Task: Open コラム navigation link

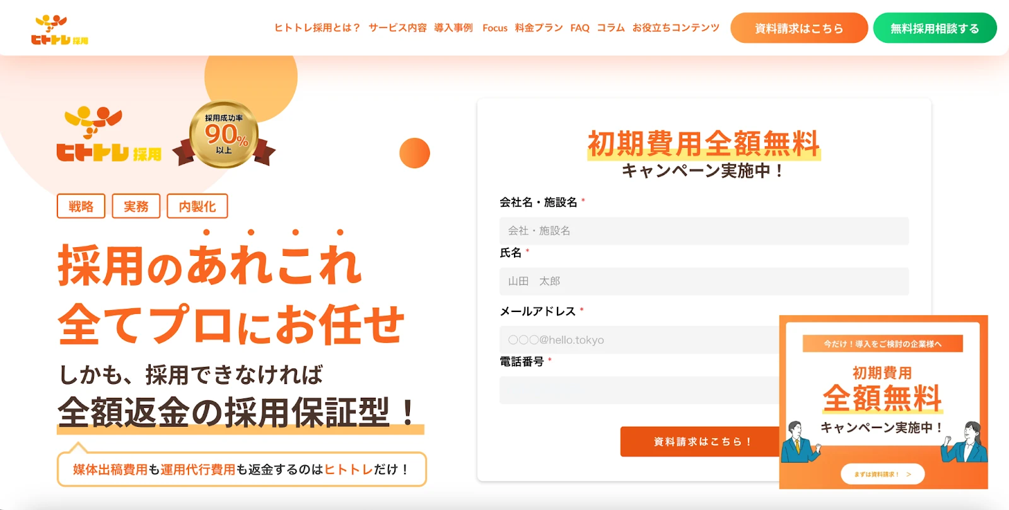Action: (610, 28)
